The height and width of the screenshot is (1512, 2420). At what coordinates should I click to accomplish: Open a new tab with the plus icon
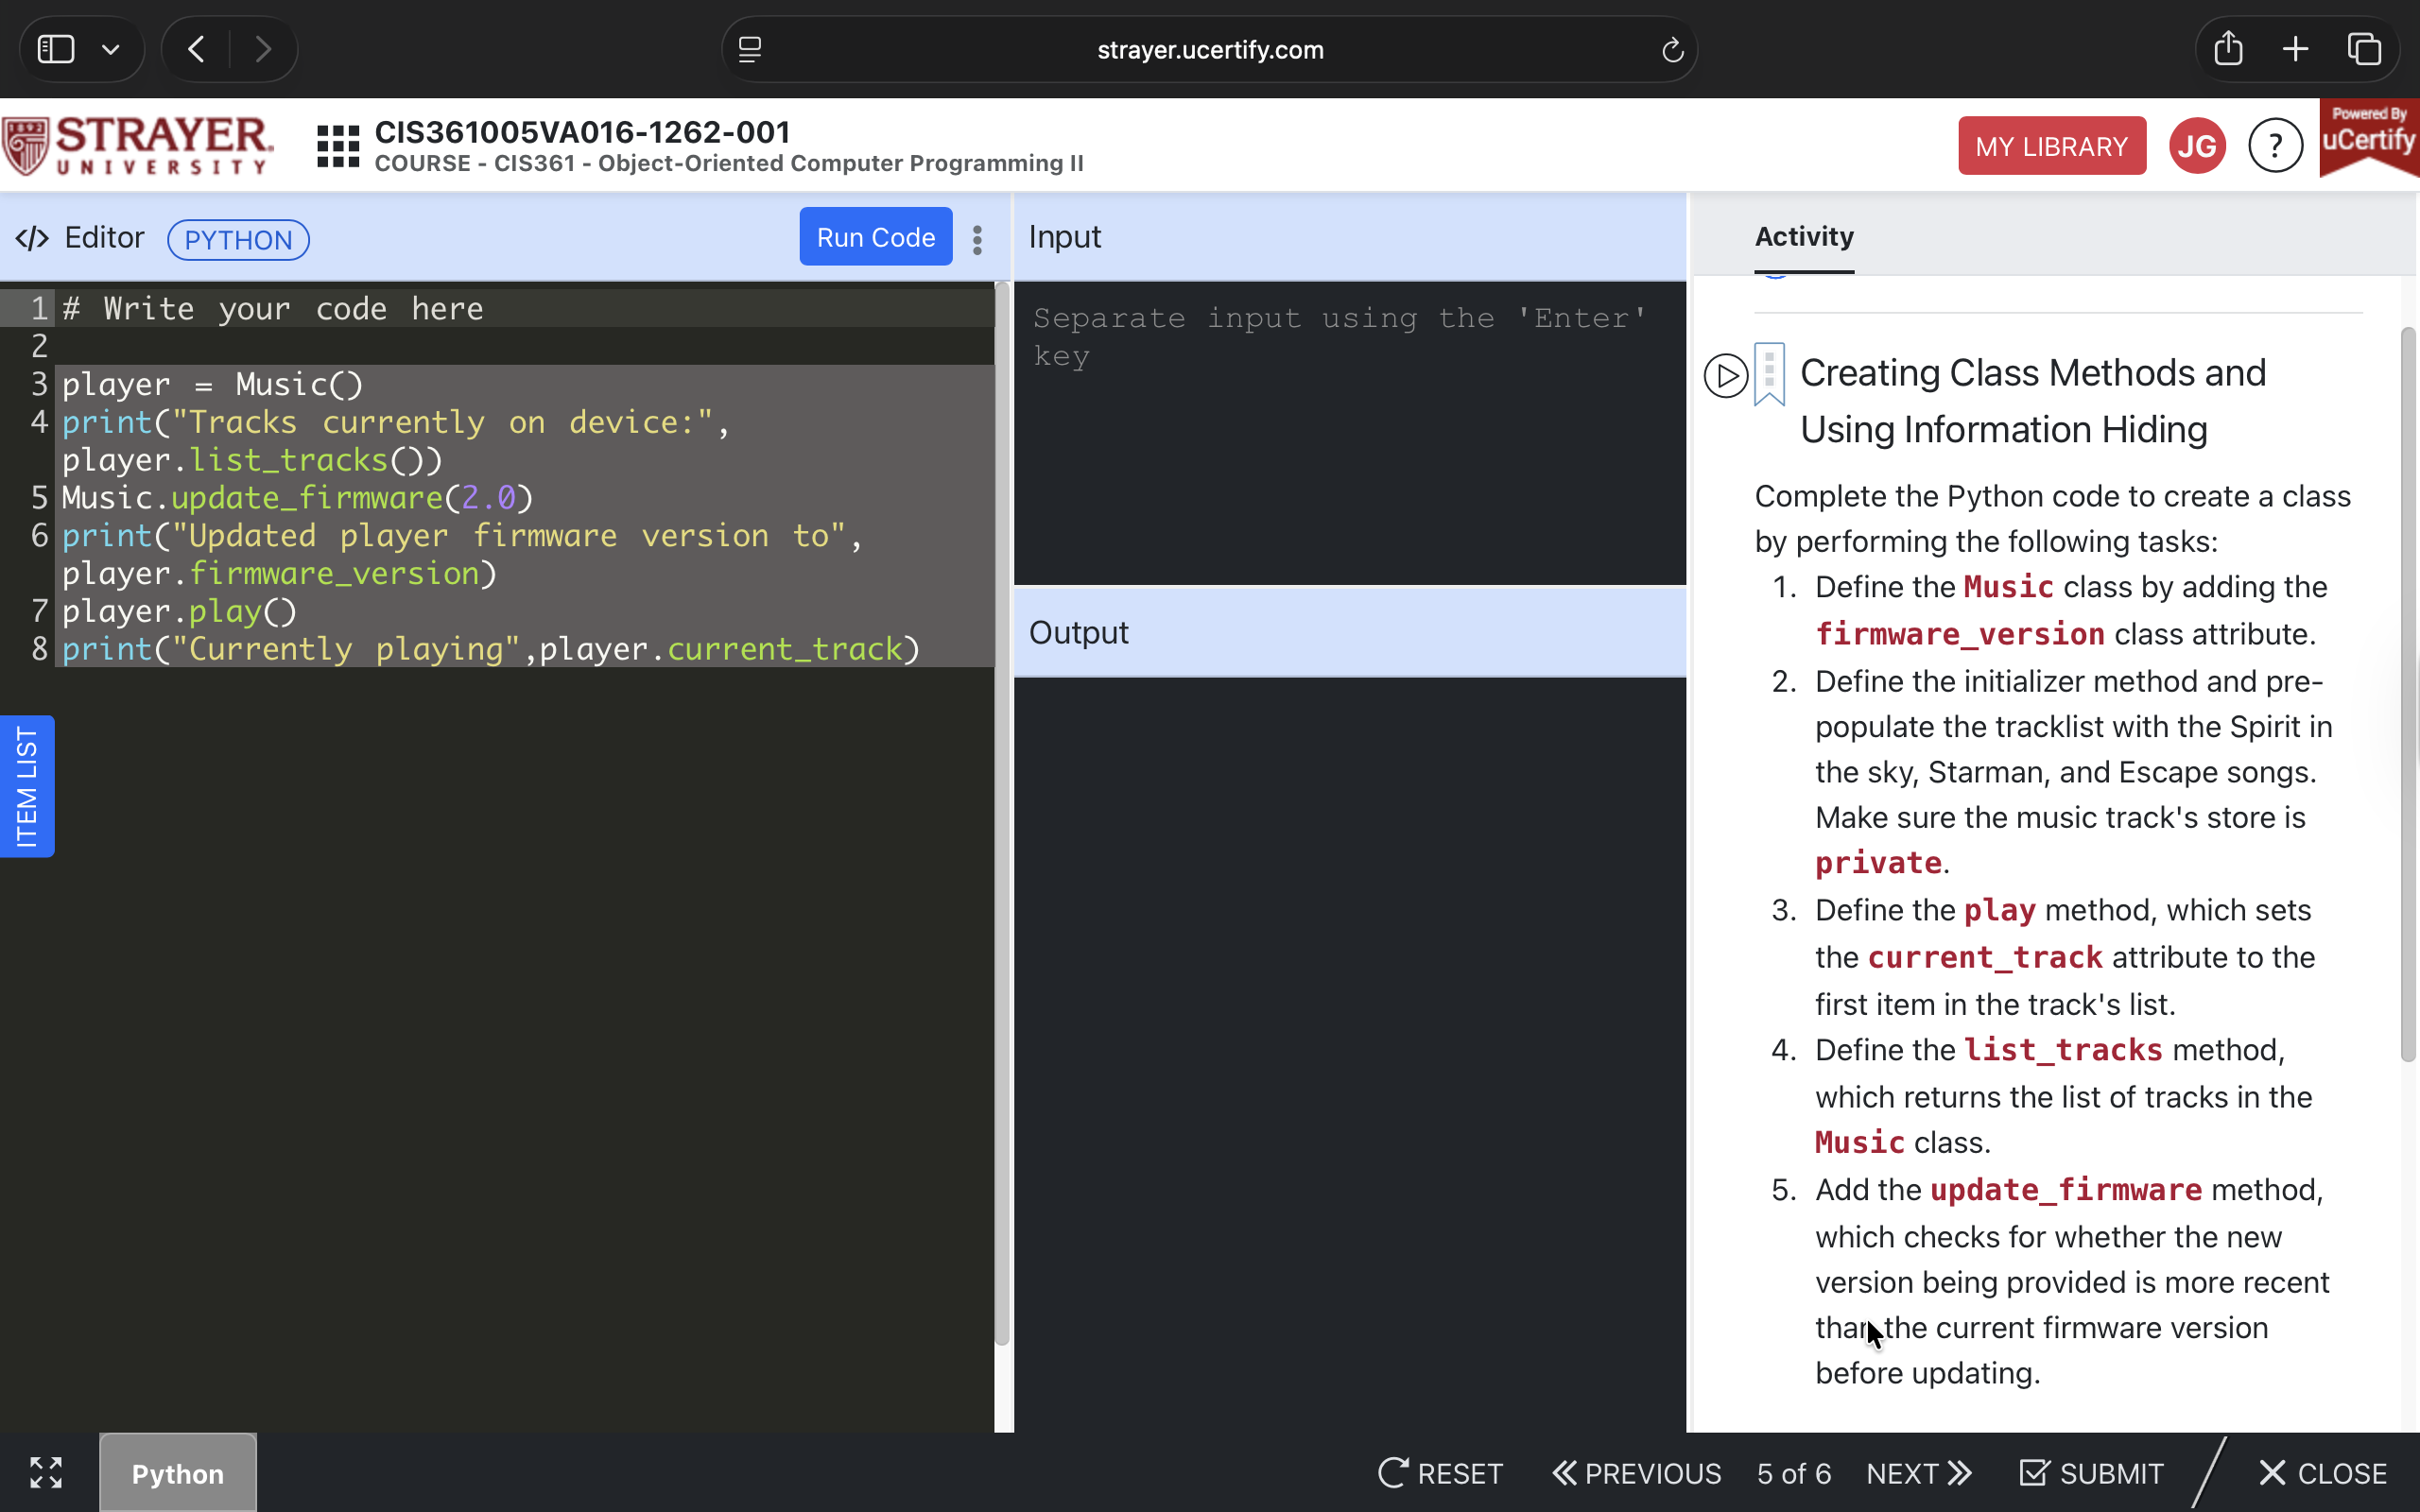(2296, 49)
